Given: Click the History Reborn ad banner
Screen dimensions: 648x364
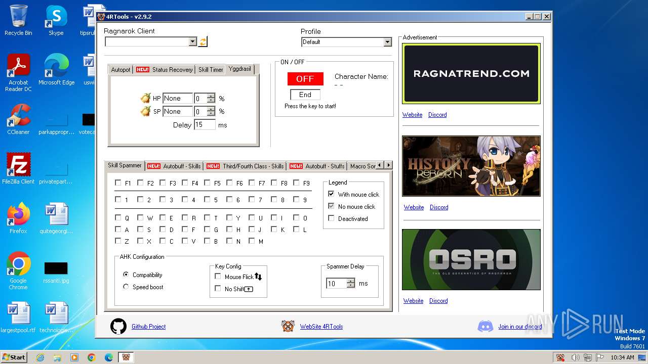Looking at the screenshot, I should click(471, 166).
